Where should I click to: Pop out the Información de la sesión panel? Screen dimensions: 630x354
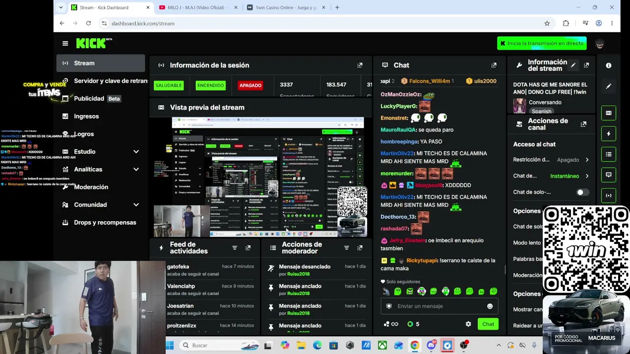(x=360, y=65)
